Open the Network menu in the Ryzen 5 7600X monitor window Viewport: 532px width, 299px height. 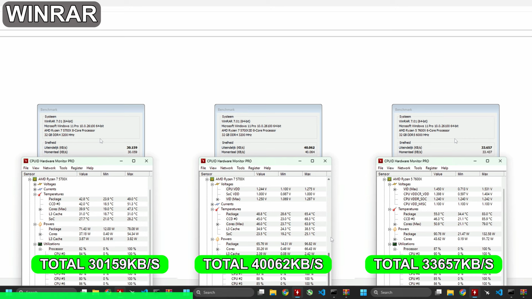coord(404,168)
